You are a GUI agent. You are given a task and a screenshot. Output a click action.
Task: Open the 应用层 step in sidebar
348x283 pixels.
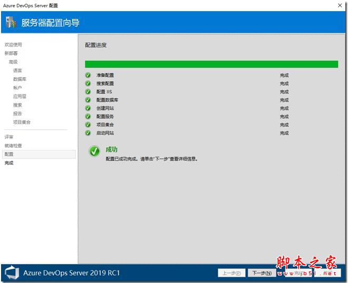pos(20,96)
